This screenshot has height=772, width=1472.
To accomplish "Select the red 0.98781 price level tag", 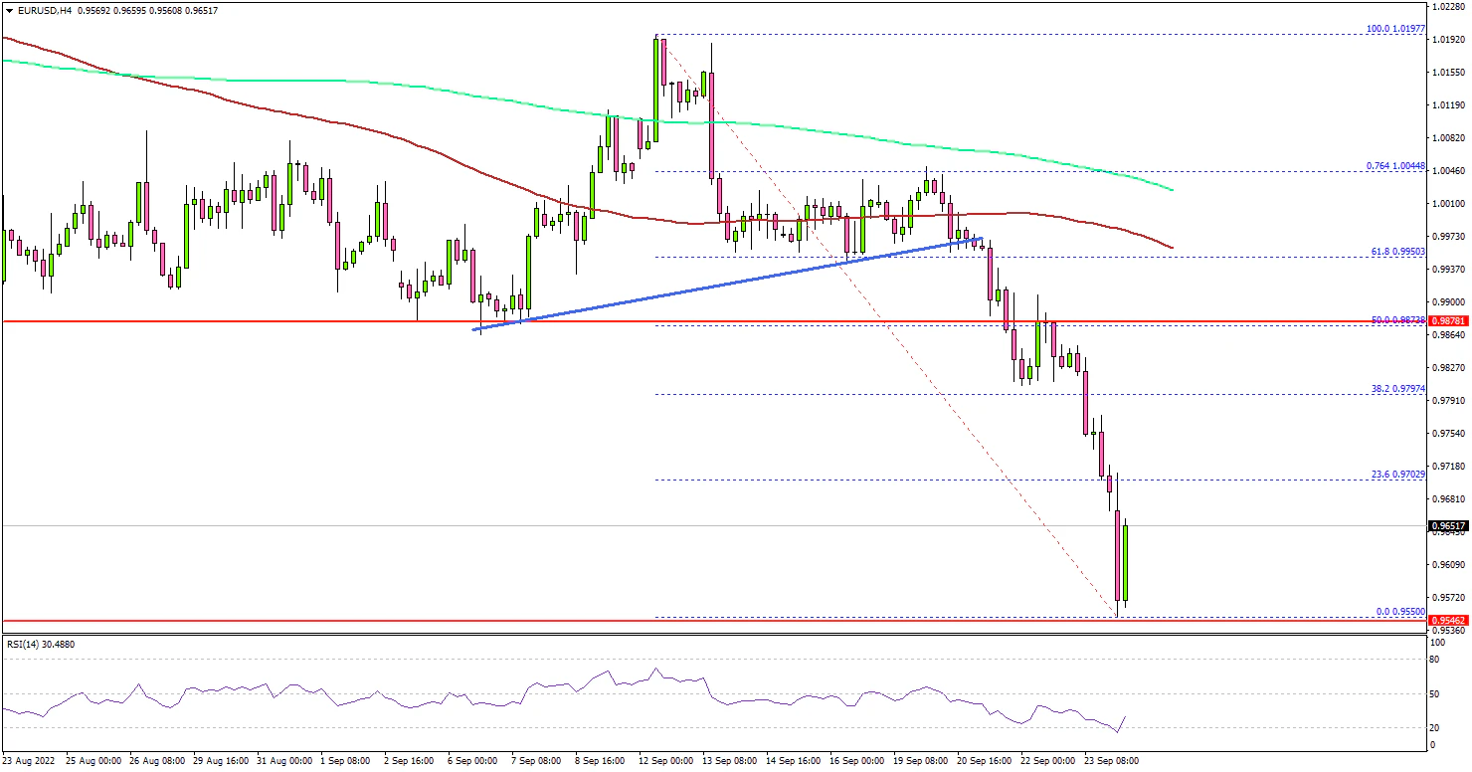I will tap(1449, 321).
